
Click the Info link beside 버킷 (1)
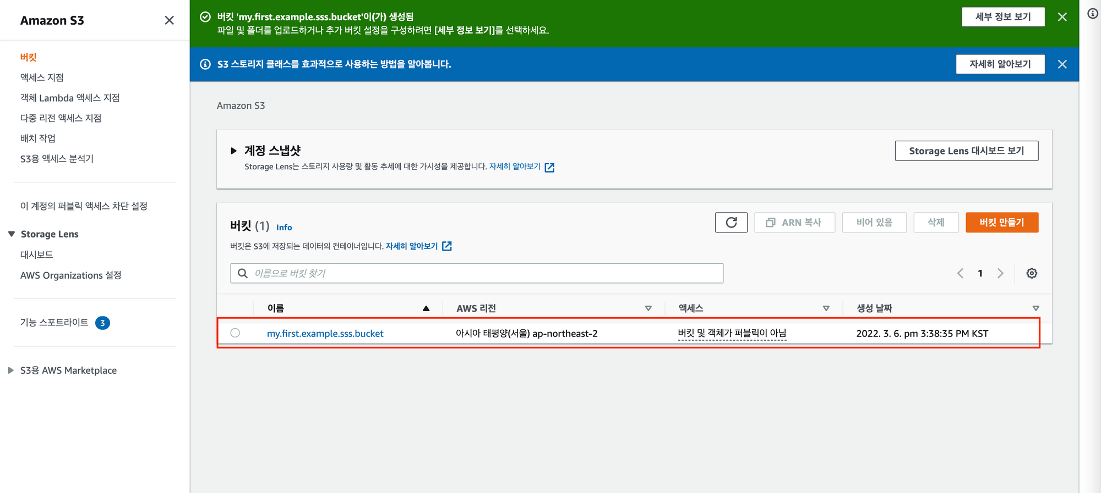[x=284, y=228]
